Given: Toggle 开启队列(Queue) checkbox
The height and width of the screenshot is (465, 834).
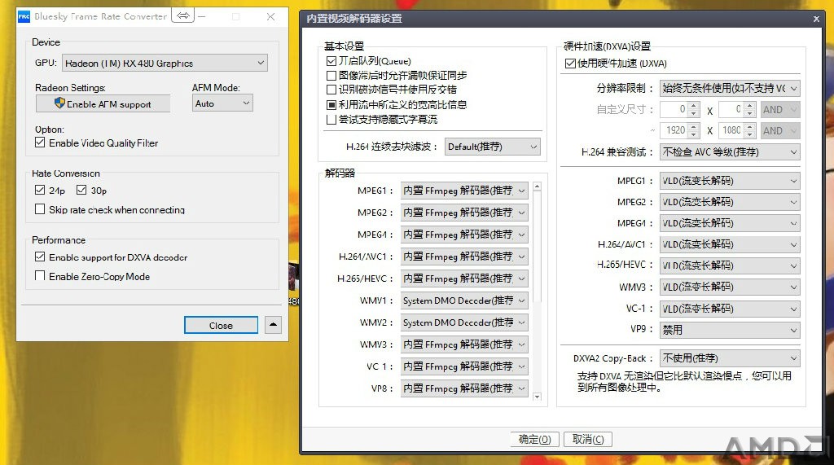Looking at the screenshot, I should click(331, 61).
